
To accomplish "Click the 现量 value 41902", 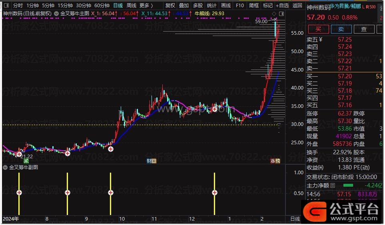I will [344, 136].
